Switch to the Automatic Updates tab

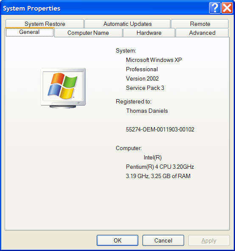pyautogui.click(x=127, y=24)
